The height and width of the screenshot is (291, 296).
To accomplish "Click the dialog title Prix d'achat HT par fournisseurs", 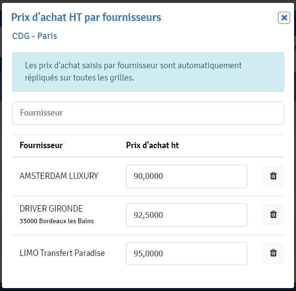I will 86,18.
